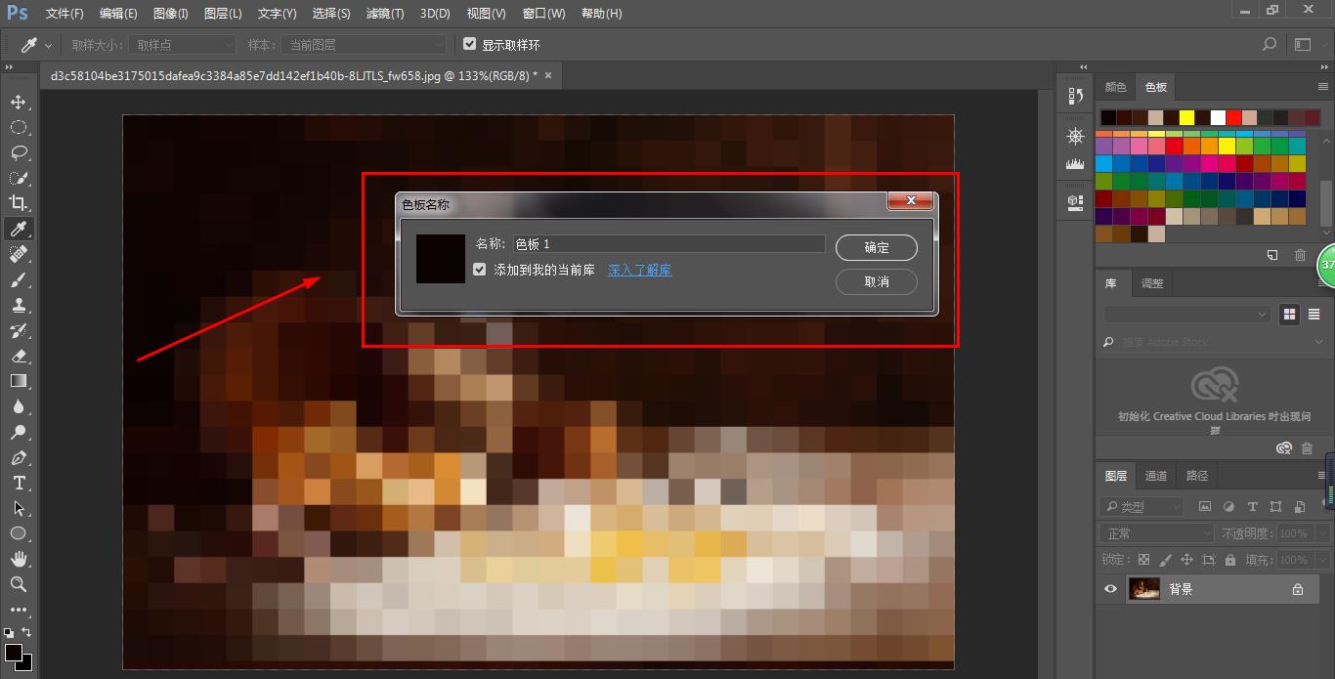Open the Histogram panel icon

(1076, 163)
